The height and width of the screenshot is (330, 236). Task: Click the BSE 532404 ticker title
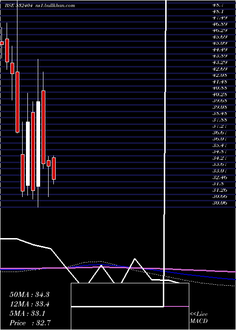pyautogui.click(x=19, y=6)
